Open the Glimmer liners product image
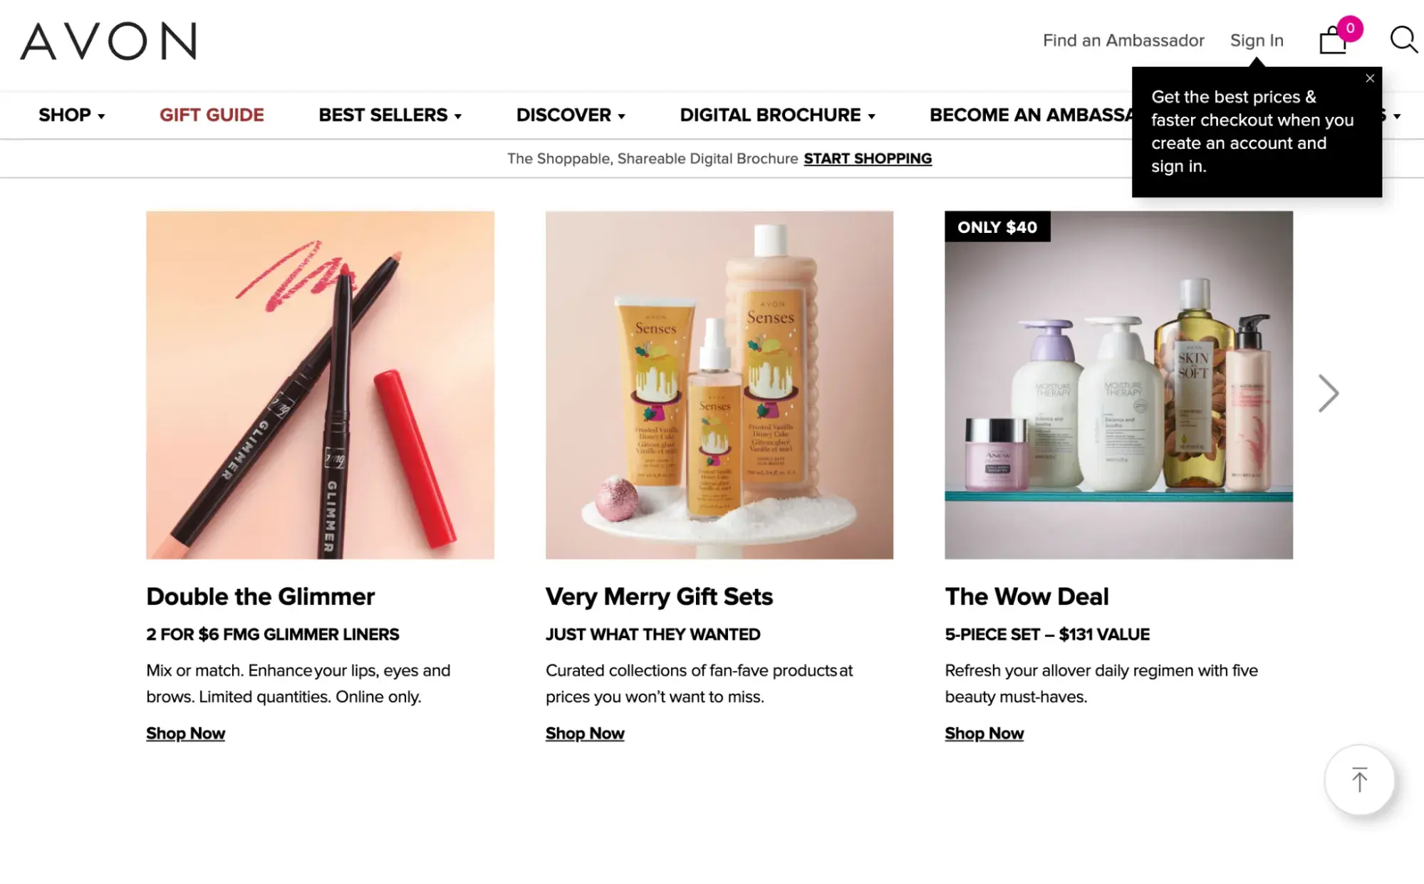 tap(320, 385)
